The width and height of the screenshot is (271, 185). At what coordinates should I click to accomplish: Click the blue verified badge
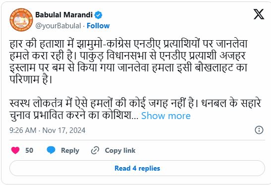98,15
